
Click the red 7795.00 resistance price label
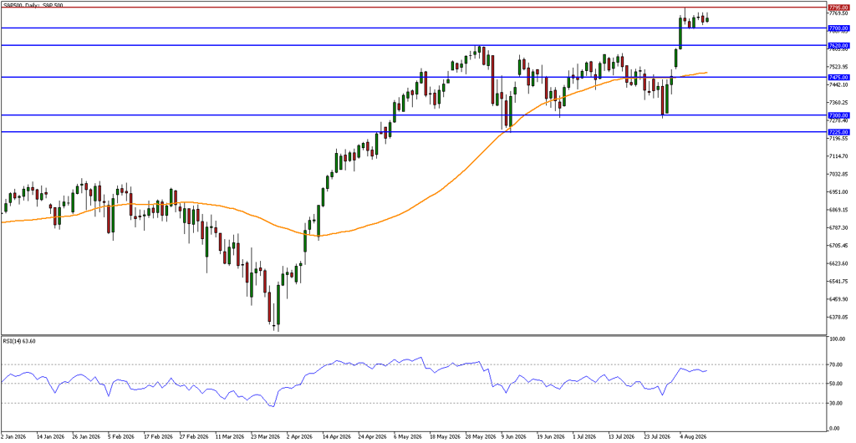click(837, 8)
